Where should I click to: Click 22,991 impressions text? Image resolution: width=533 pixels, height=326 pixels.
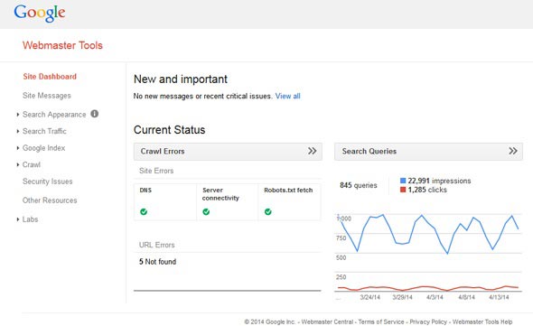coord(439,181)
